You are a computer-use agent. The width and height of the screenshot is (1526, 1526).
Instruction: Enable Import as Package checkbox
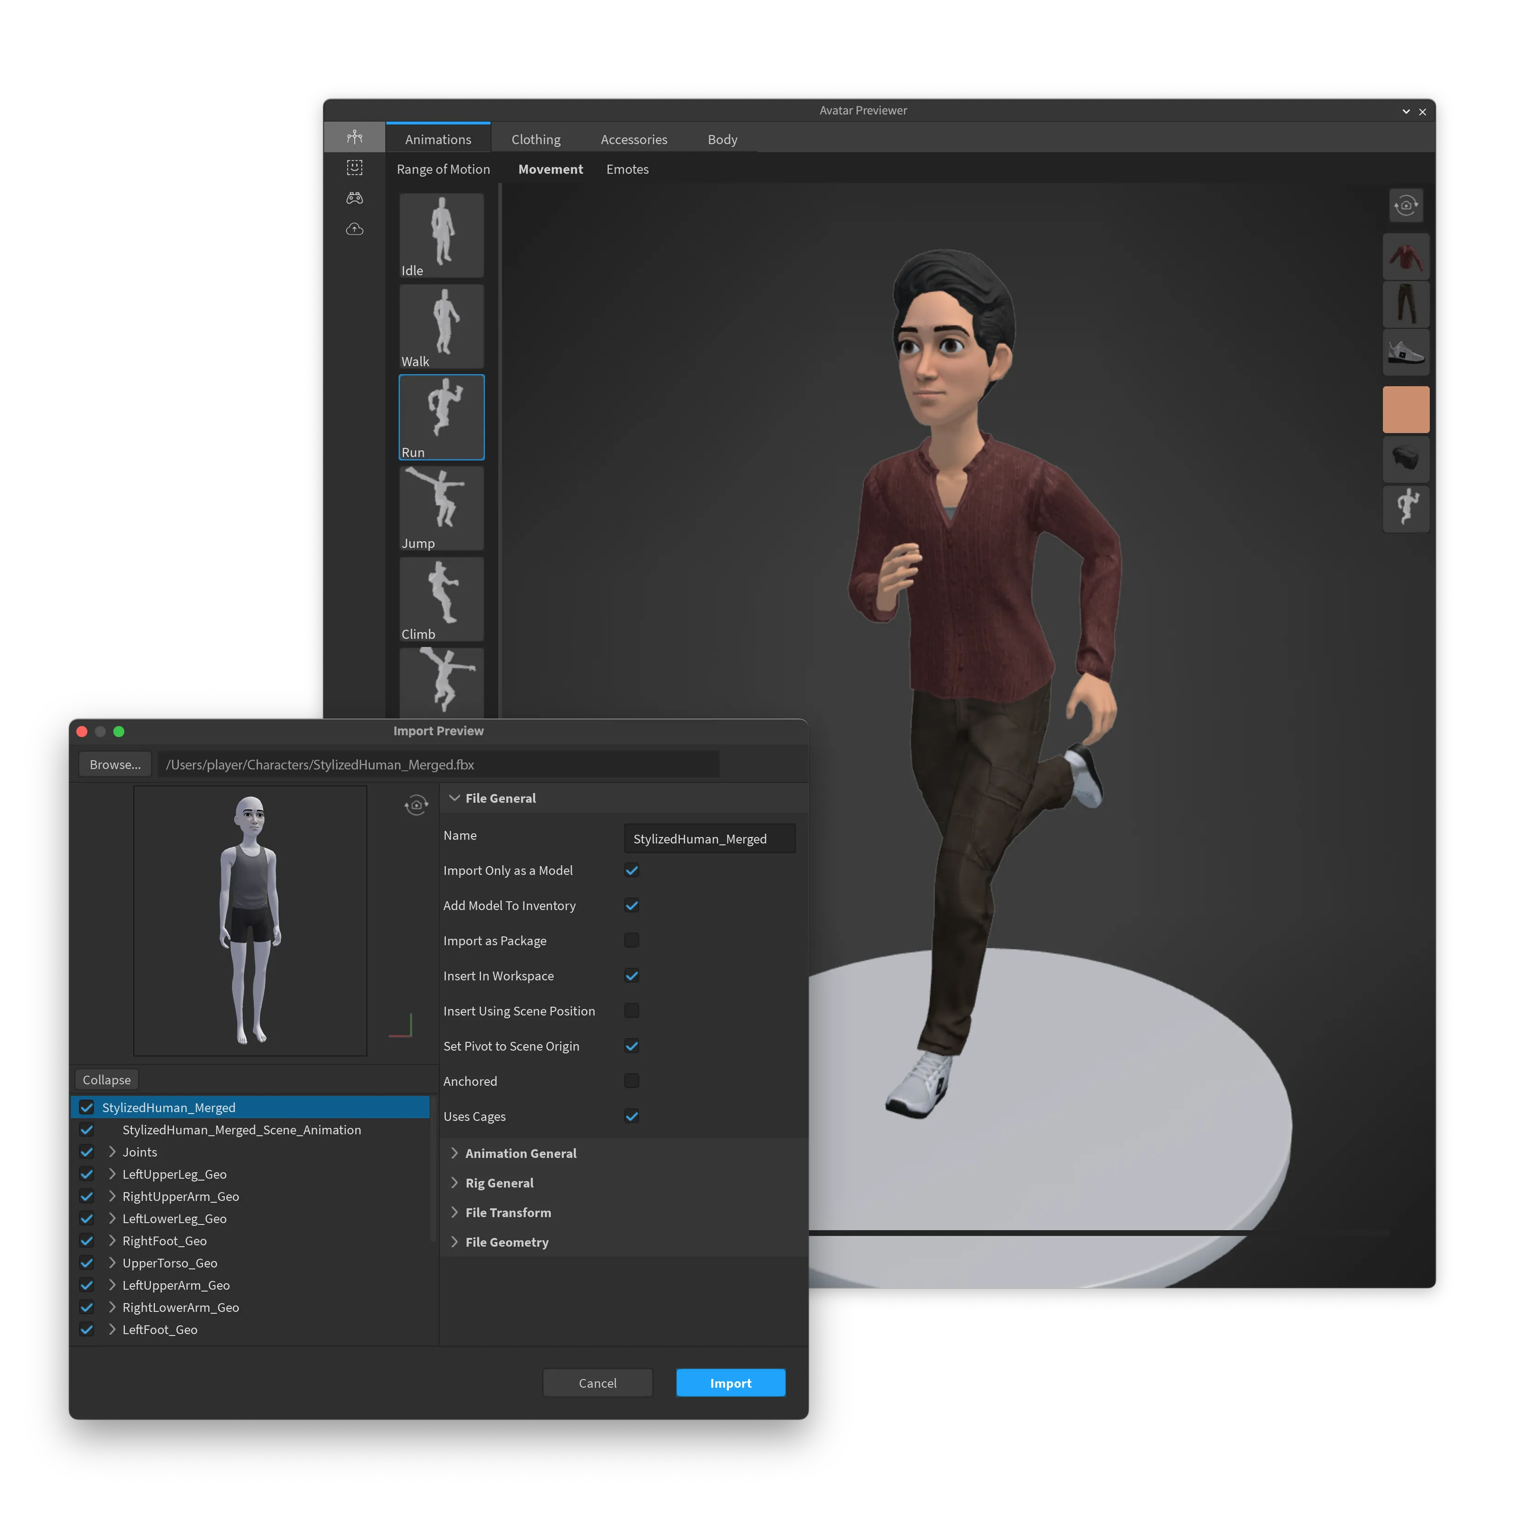(x=631, y=940)
